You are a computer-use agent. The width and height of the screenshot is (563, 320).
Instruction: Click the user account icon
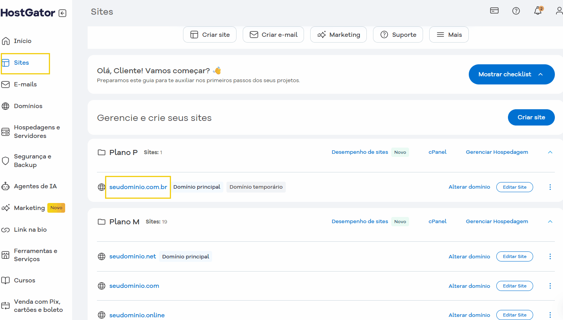click(559, 11)
